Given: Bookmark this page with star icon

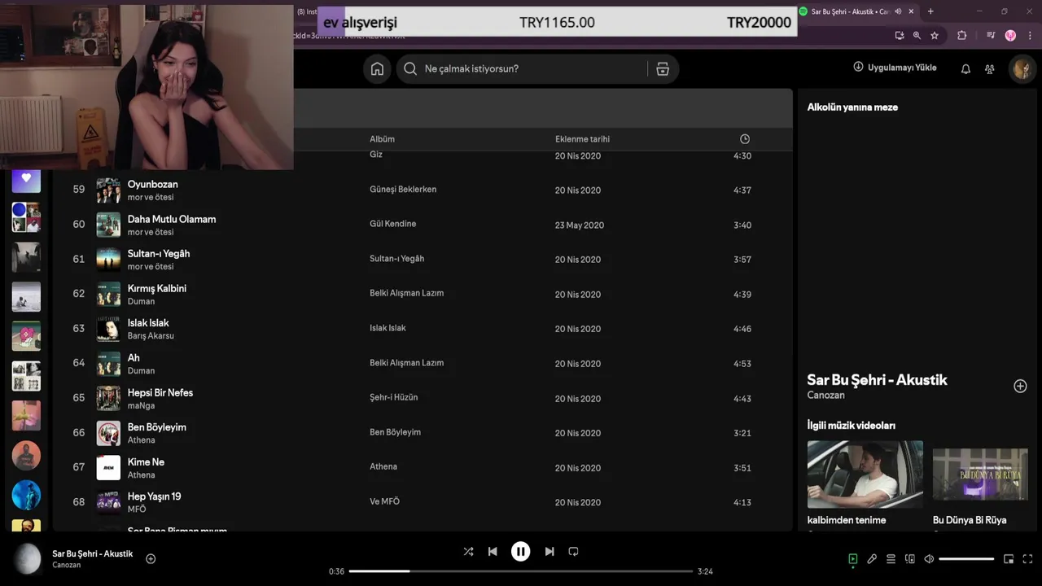Looking at the screenshot, I should coord(935,36).
